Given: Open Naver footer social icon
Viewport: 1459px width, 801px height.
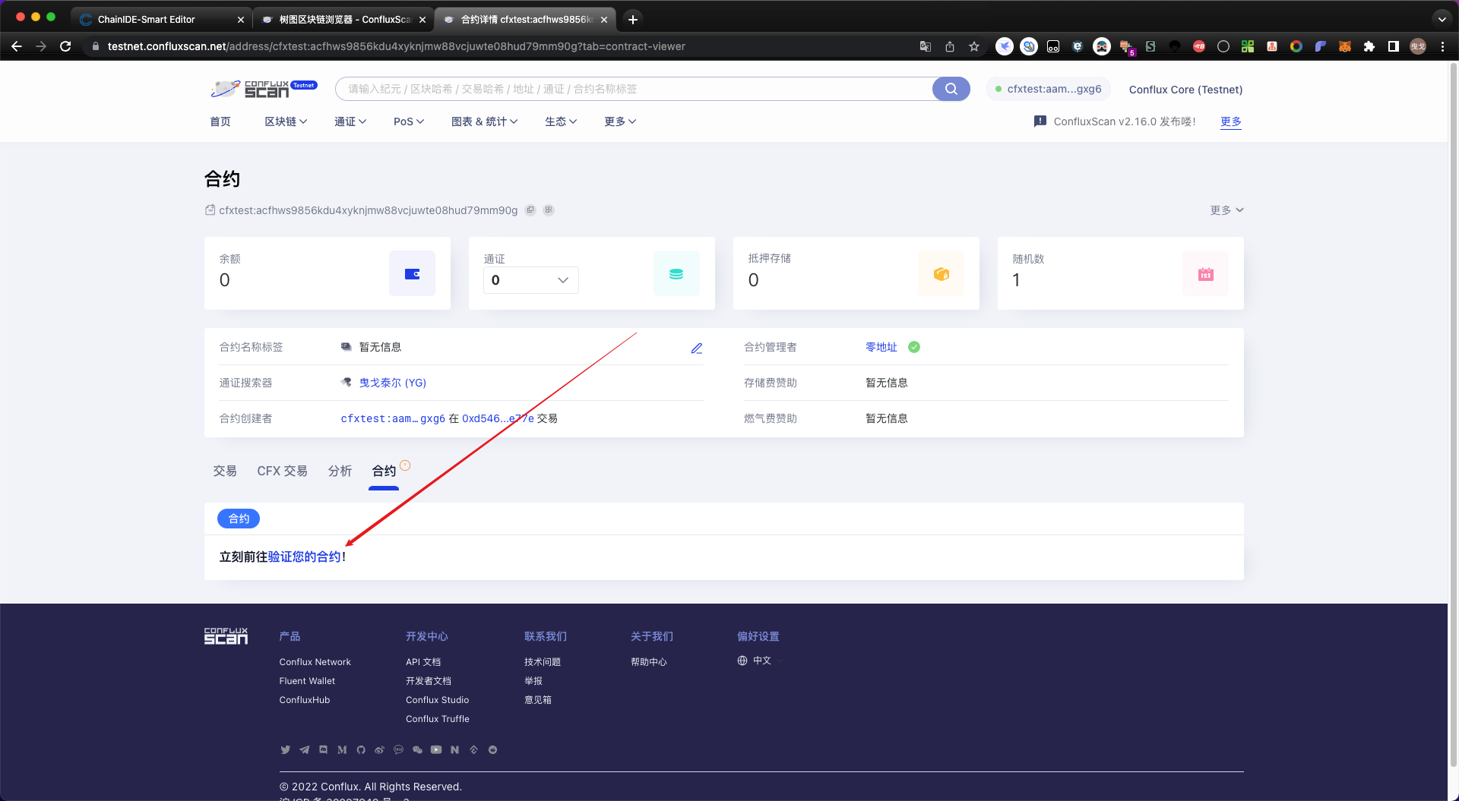Looking at the screenshot, I should [454, 749].
